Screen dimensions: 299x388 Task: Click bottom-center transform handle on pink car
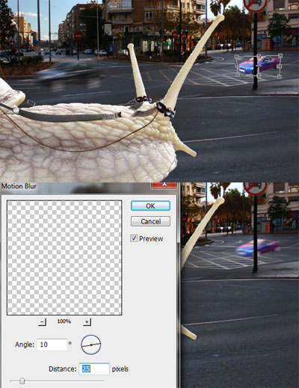tap(259, 76)
